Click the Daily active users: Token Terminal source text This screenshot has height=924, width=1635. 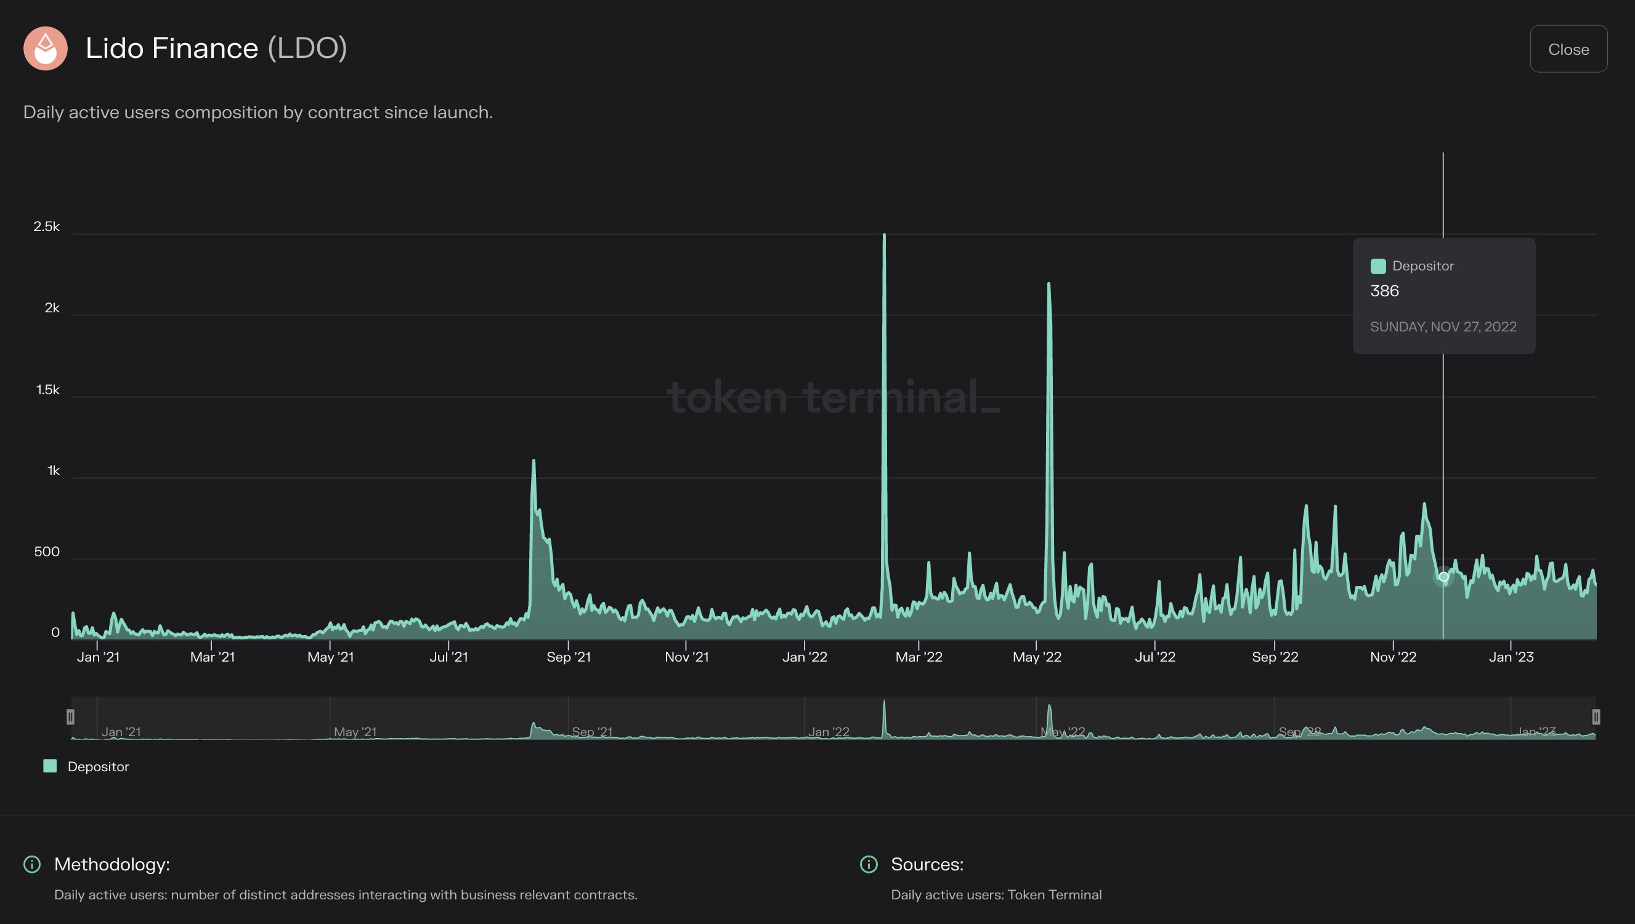pos(997,895)
